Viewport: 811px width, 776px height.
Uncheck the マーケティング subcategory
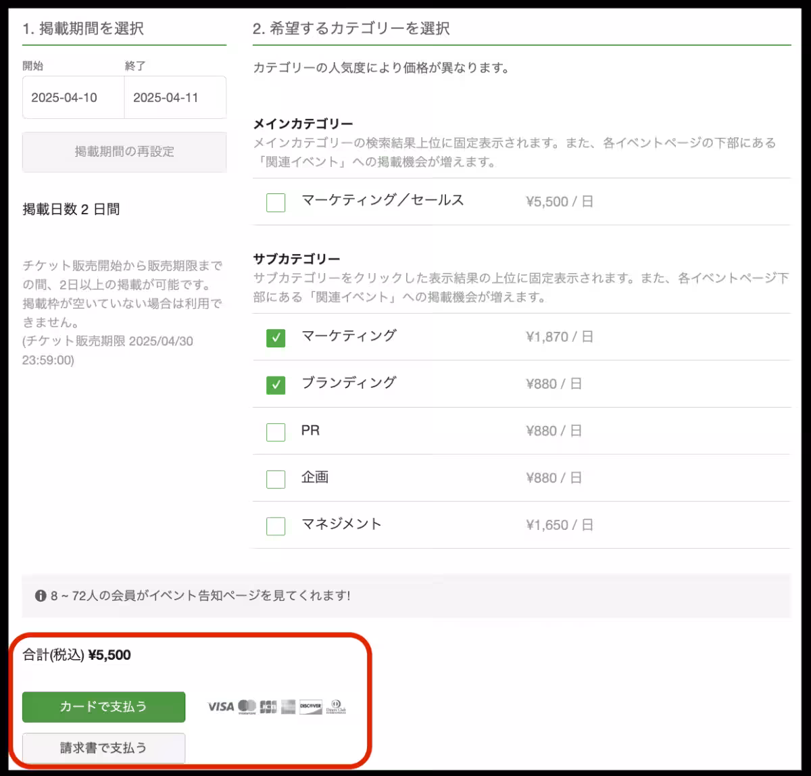[276, 338]
